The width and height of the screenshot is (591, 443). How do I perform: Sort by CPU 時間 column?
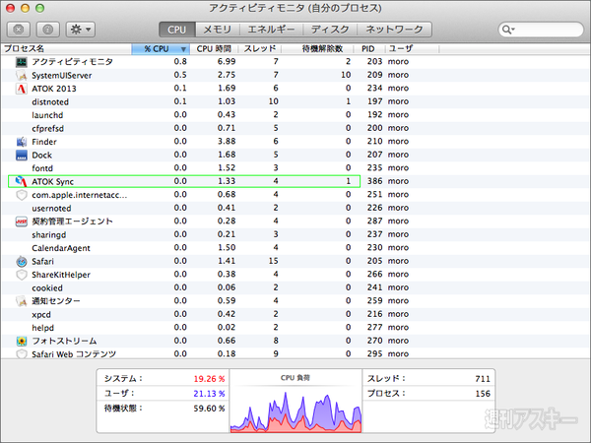tap(214, 49)
